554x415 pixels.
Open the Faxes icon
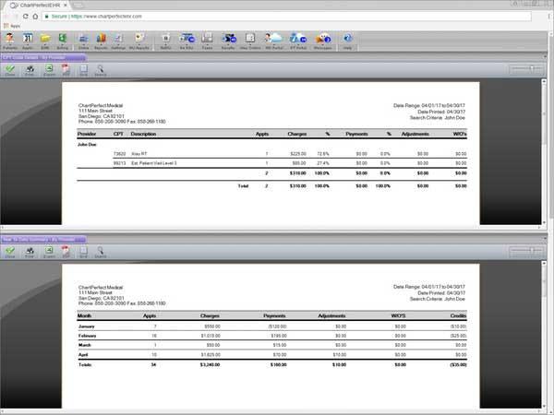pyautogui.click(x=207, y=41)
